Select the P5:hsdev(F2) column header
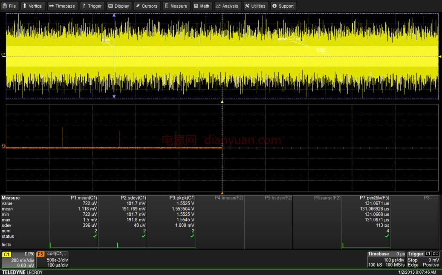This screenshot has height=275, width=442. click(x=278, y=198)
